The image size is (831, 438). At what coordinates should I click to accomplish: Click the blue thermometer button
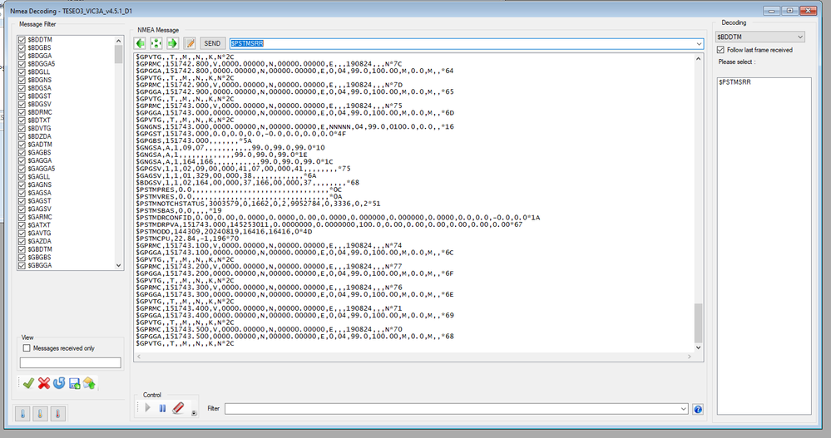(x=22, y=414)
